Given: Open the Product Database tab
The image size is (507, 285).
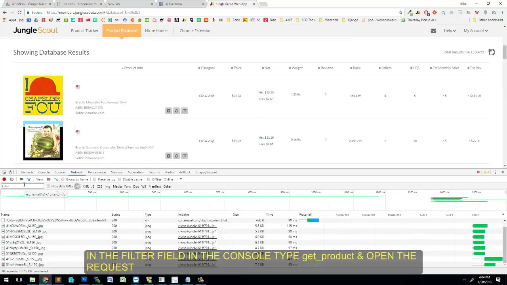Looking at the screenshot, I should tap(122, 30).
